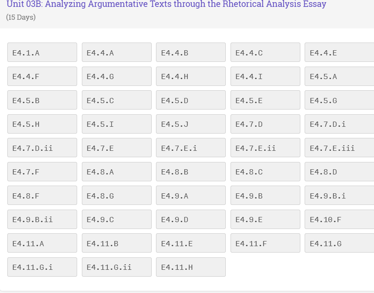
Task: Open standard E4.4.B
Action: point(191,52)
